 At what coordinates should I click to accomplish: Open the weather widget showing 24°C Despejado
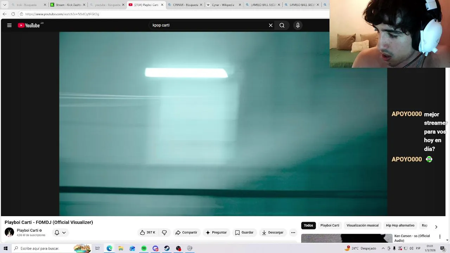[x=361, y=248]
